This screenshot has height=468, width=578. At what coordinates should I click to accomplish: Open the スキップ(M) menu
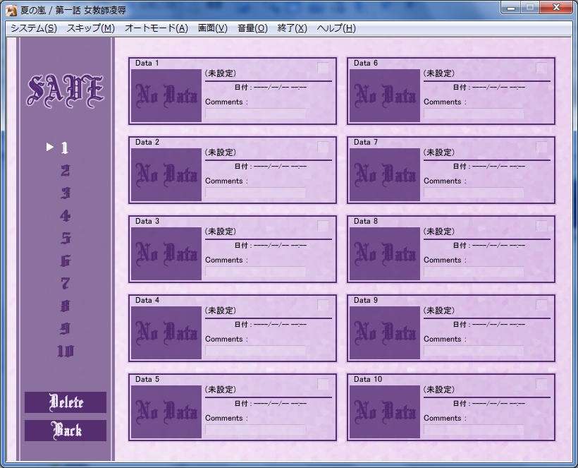click(x=90, y=28)
